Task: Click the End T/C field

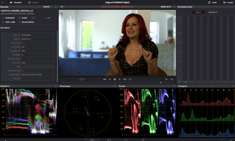Action: 38,39
